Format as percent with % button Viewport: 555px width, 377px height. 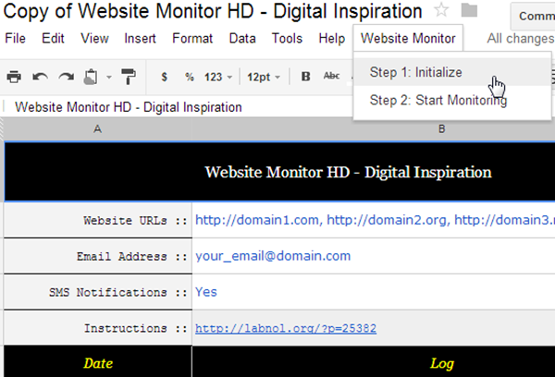coord(190,77)
